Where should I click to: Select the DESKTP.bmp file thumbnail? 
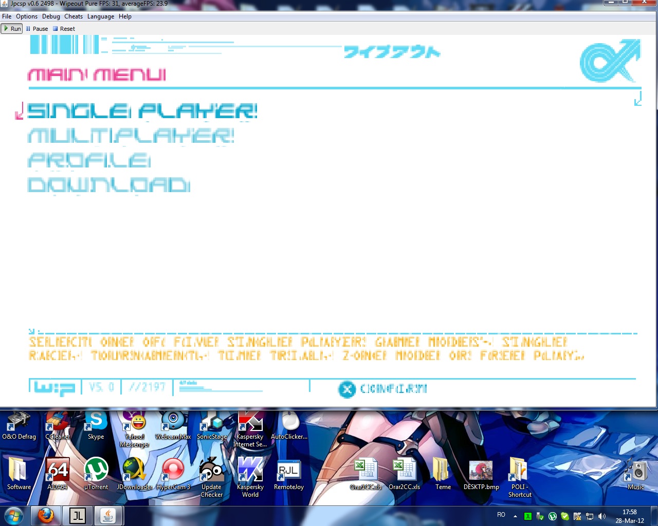[x=481, y=472]
